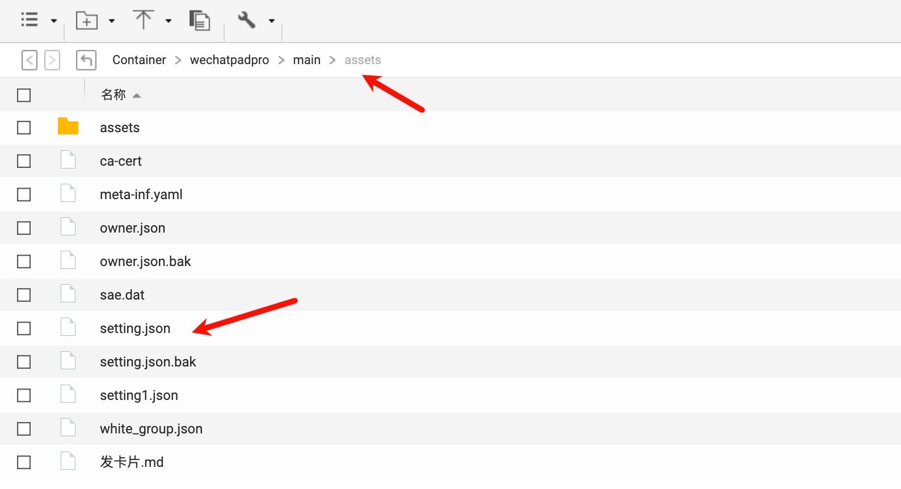Jump to Container in the breadcrumb path
This screenshot has width=901, height=489.
pos(139,60)
